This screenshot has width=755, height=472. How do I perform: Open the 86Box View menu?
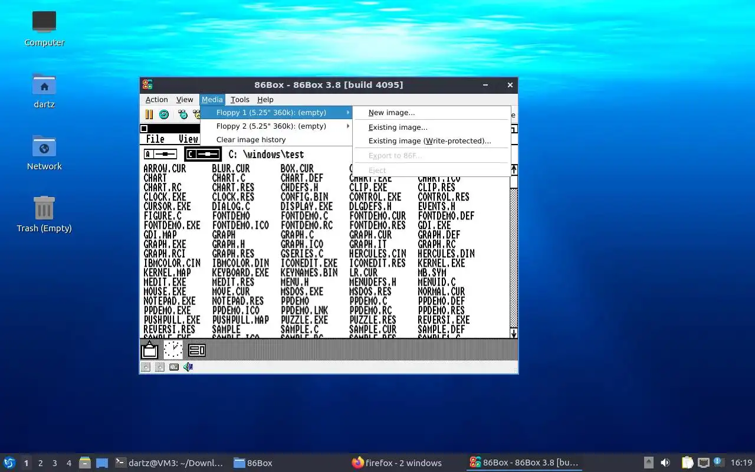click(185, 99)
